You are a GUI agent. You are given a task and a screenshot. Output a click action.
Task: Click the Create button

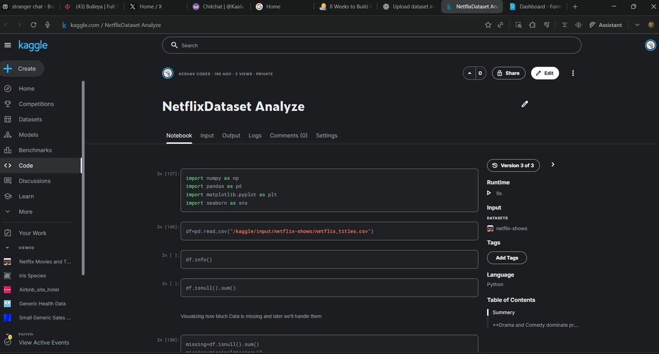[x=23, y=69]
